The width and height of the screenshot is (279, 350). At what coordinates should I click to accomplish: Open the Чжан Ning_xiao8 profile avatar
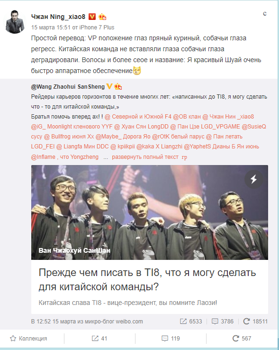(x=15, y=22)
